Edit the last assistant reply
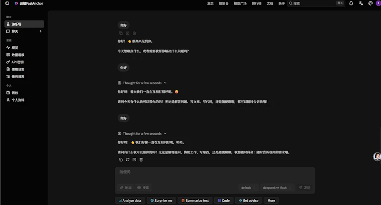 click(134, 160)
